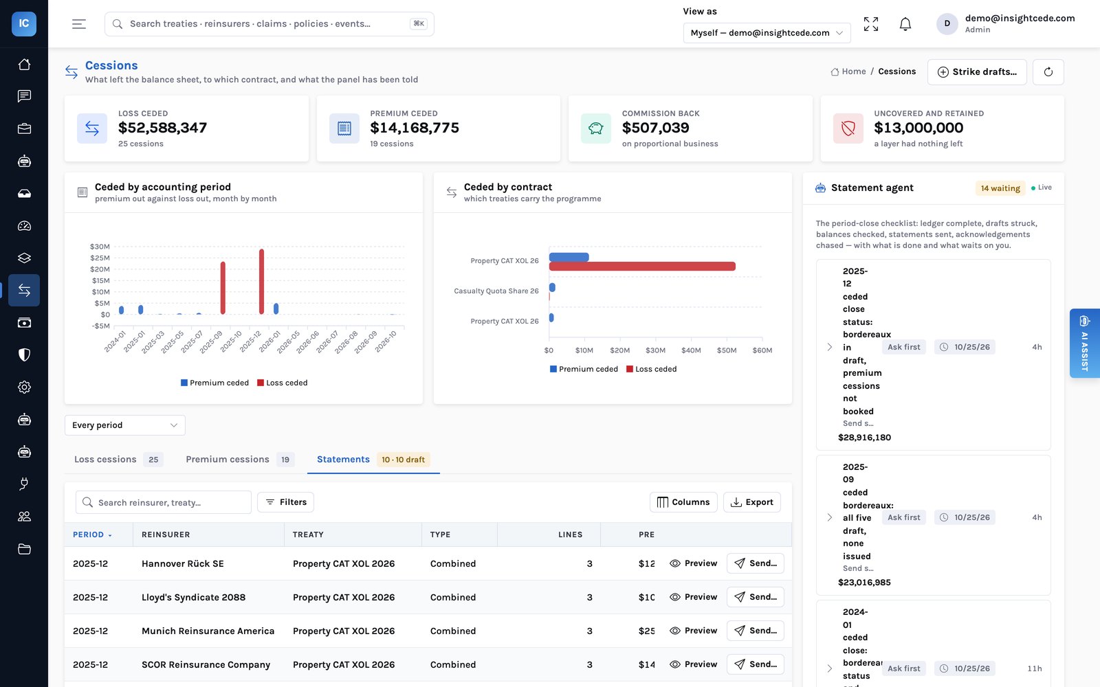Toggle the hamburger menu icon

click(79, 24)
